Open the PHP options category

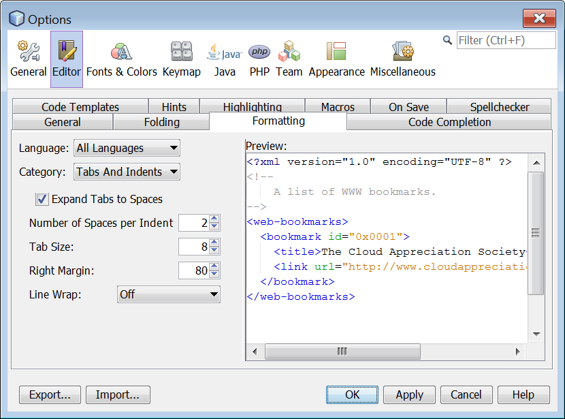tap(259, 59)
